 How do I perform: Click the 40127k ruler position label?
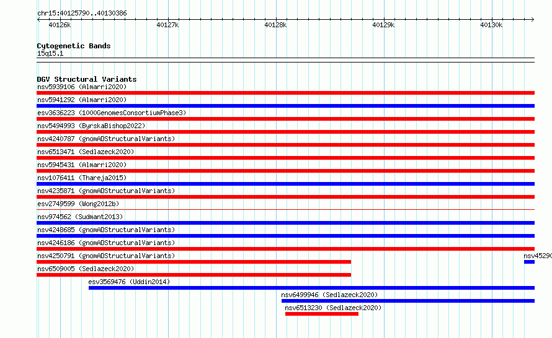(167, 25)
